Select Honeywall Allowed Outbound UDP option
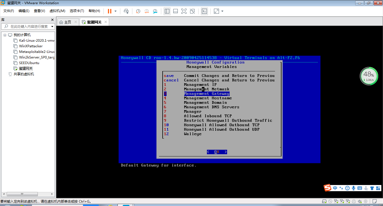383x206 pixels. point(222,130)
